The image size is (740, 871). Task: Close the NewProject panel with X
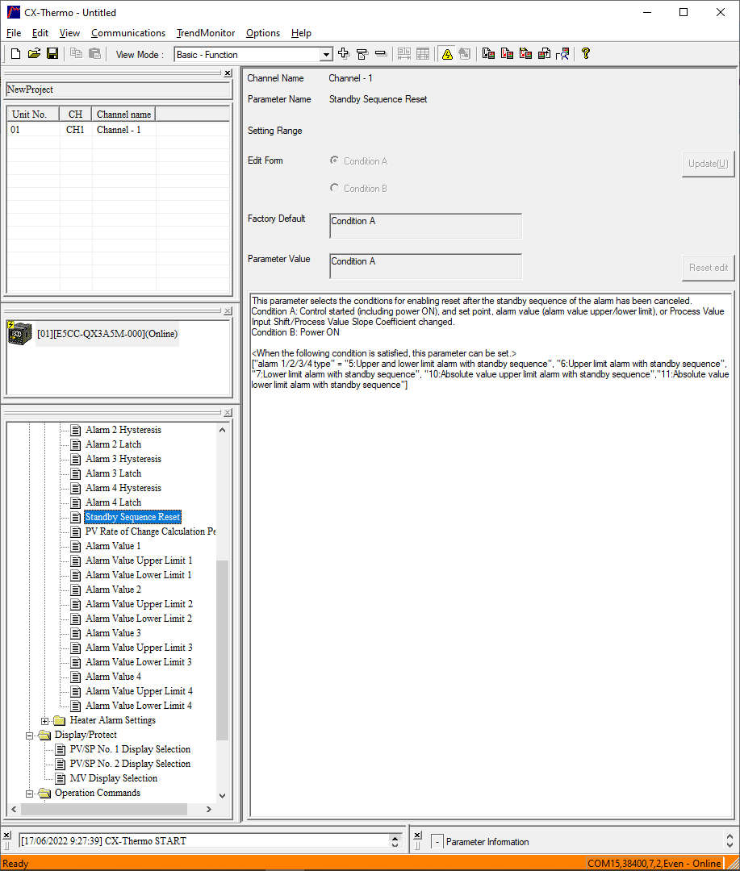(x=228, y=73)
